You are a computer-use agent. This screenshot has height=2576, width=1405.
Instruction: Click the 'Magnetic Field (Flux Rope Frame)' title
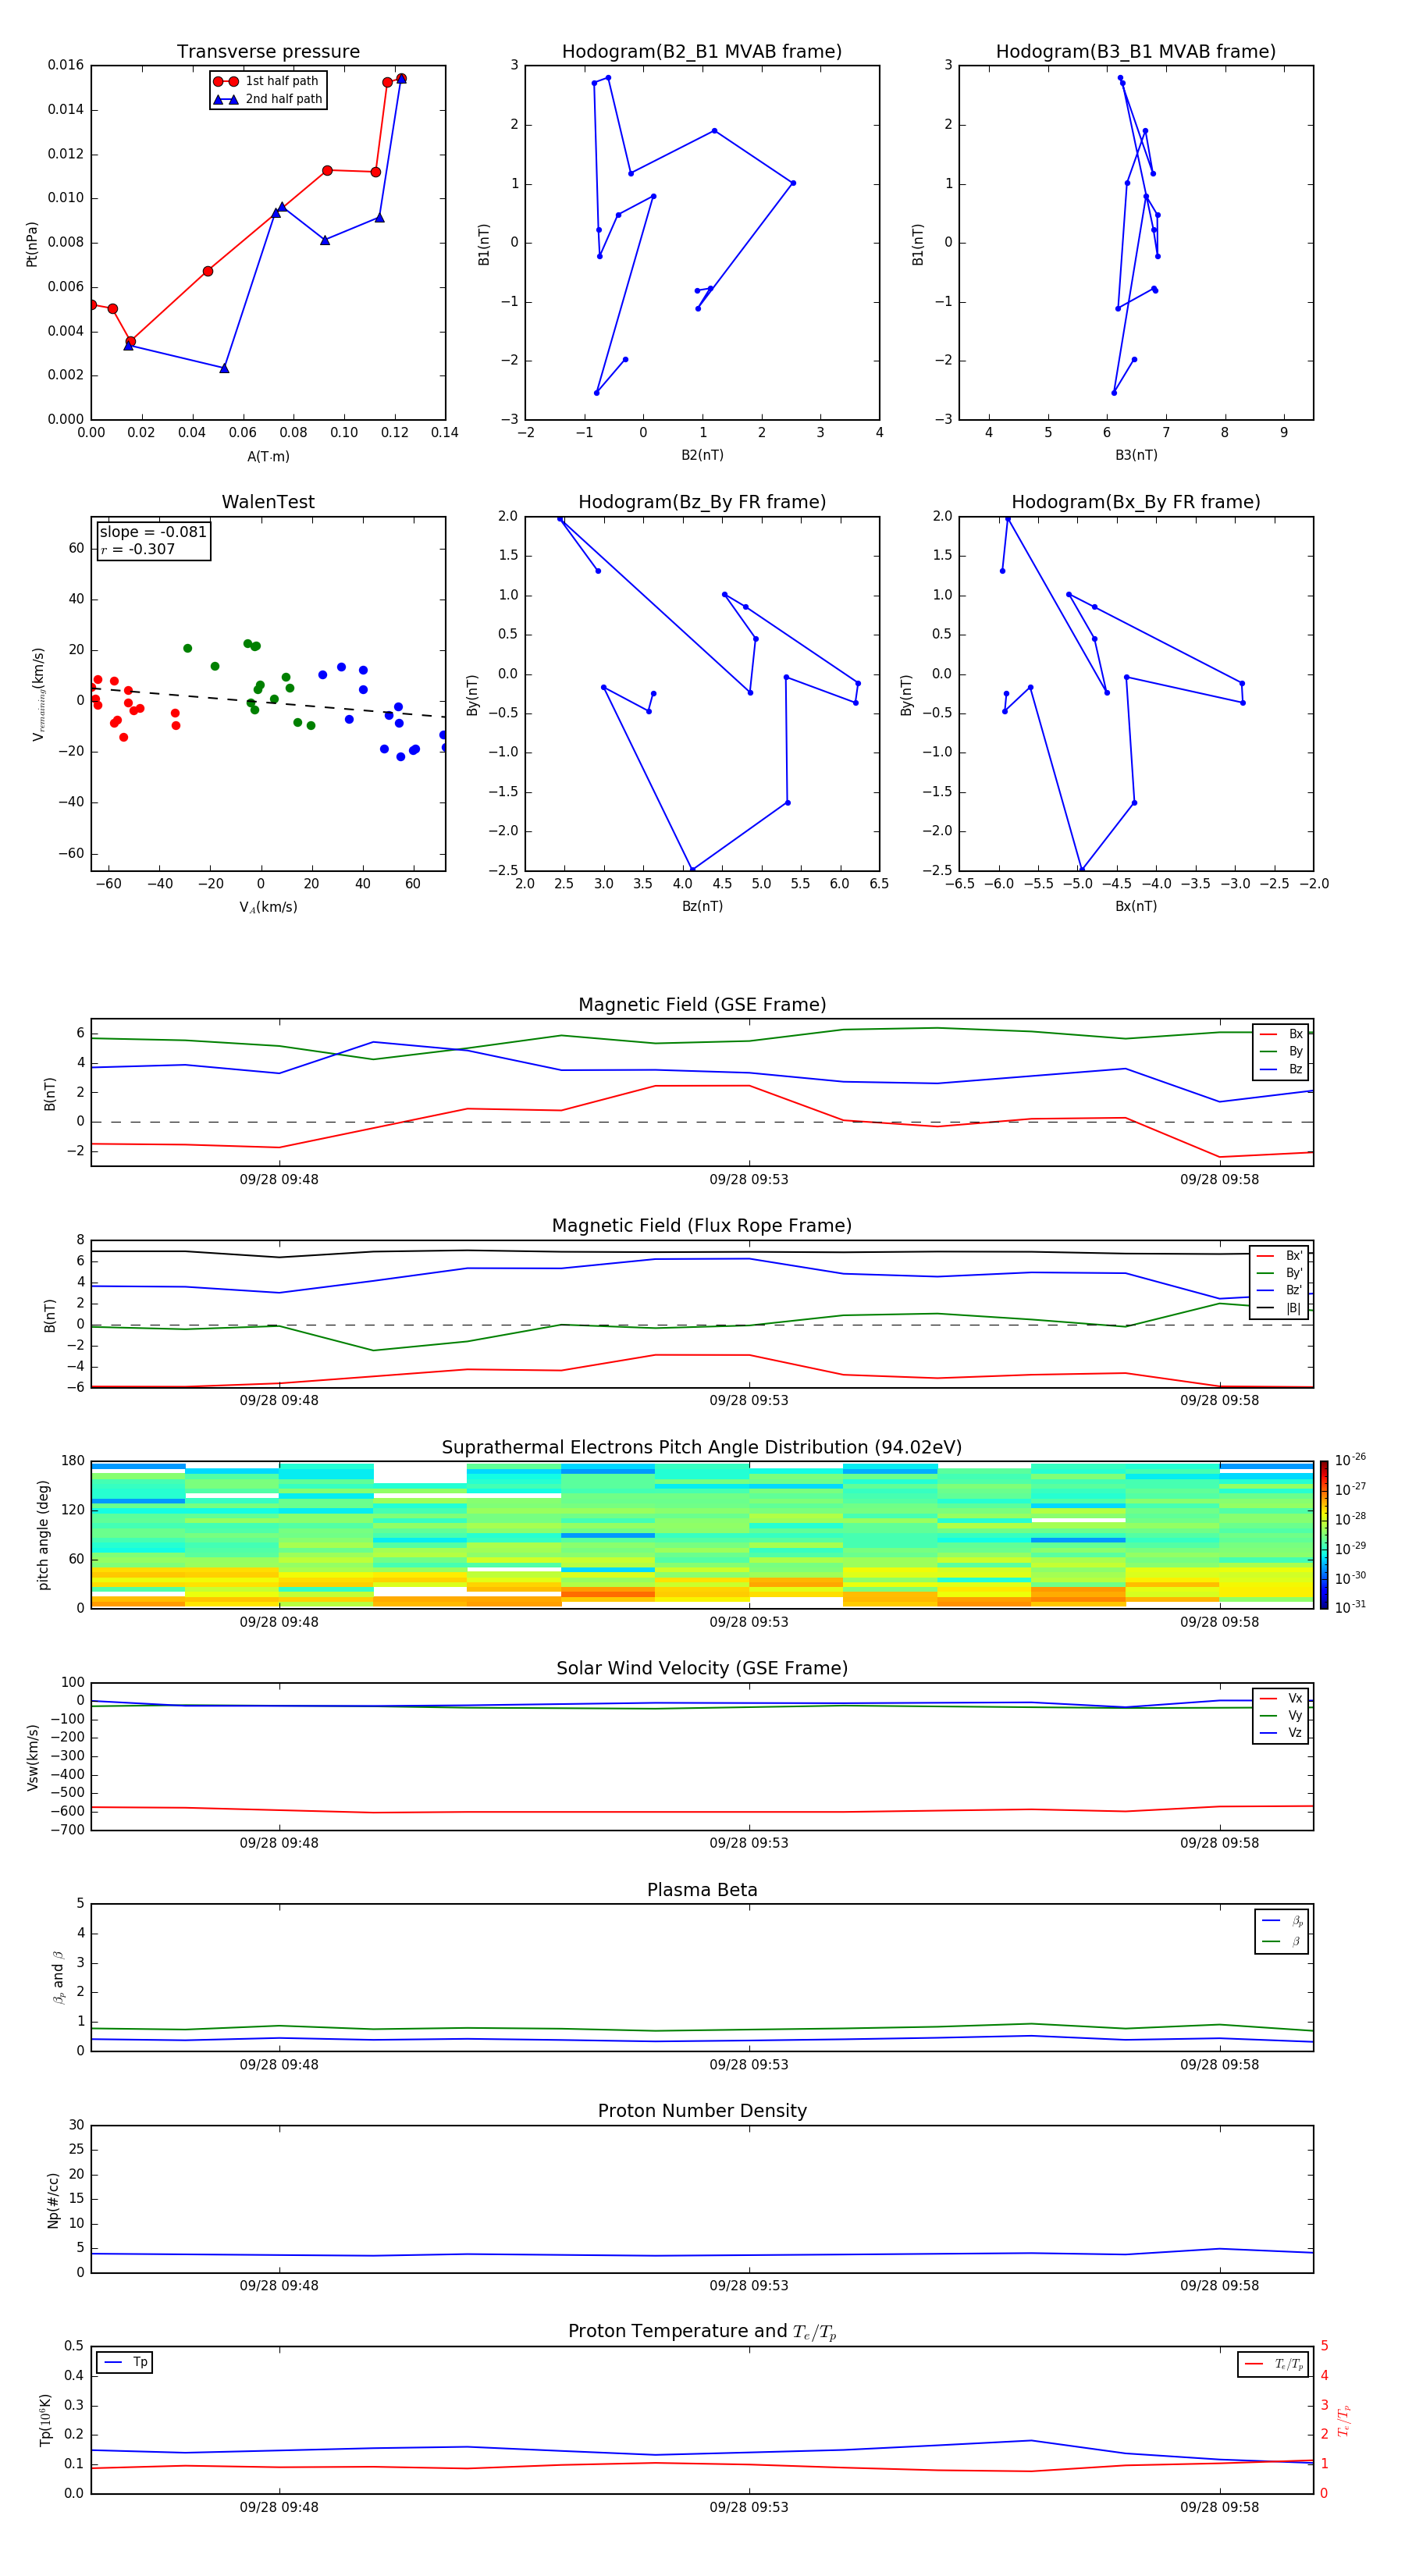pos(702,1225)
